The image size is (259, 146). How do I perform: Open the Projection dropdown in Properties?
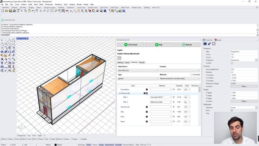click(256, 60)
